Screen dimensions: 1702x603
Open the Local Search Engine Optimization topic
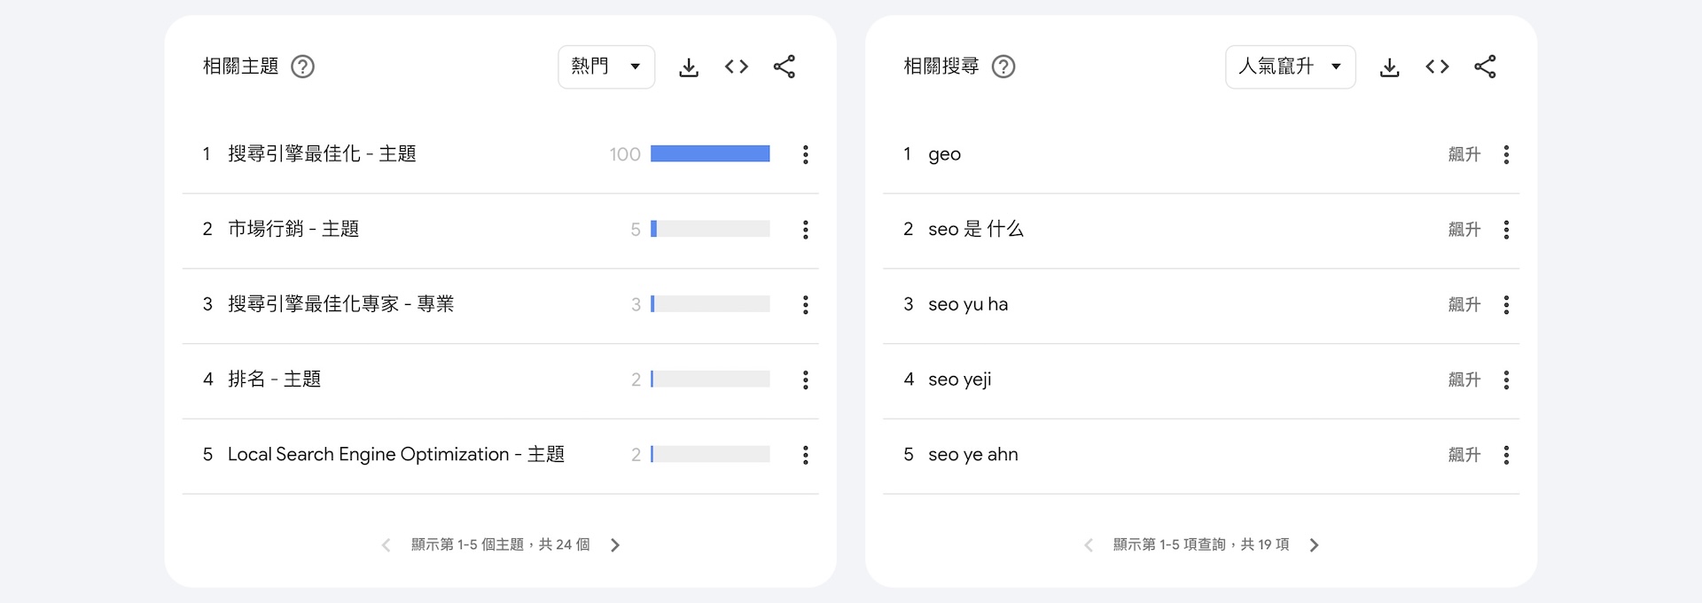[x=395, y=455]
